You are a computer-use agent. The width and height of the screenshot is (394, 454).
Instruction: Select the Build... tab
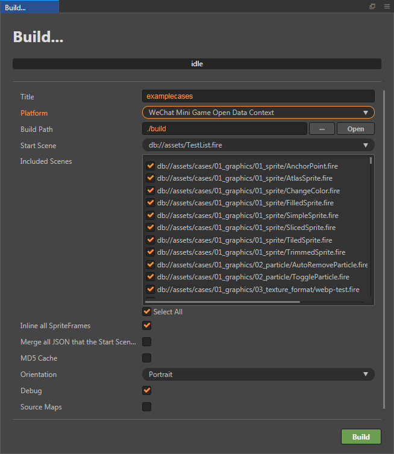click(30, 7)
